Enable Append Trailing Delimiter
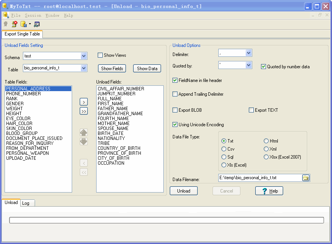The height and width of the screenshot is (244, 332). click(x=175, y=94)
